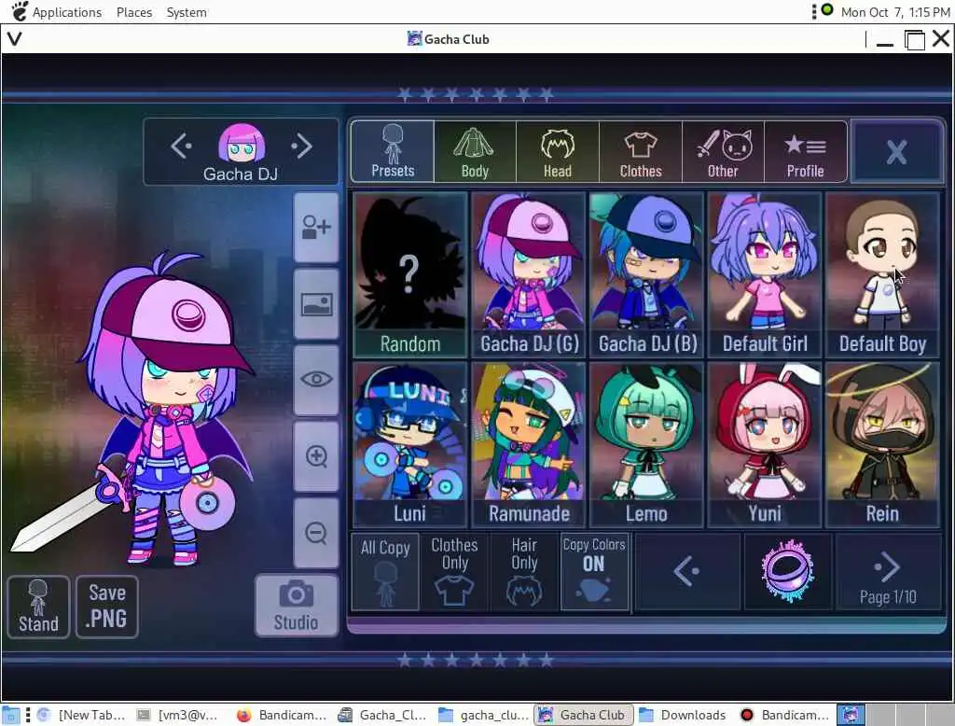Enable Hair Only copy mode
The image size is (955, 726).
(x=524, y=572)
